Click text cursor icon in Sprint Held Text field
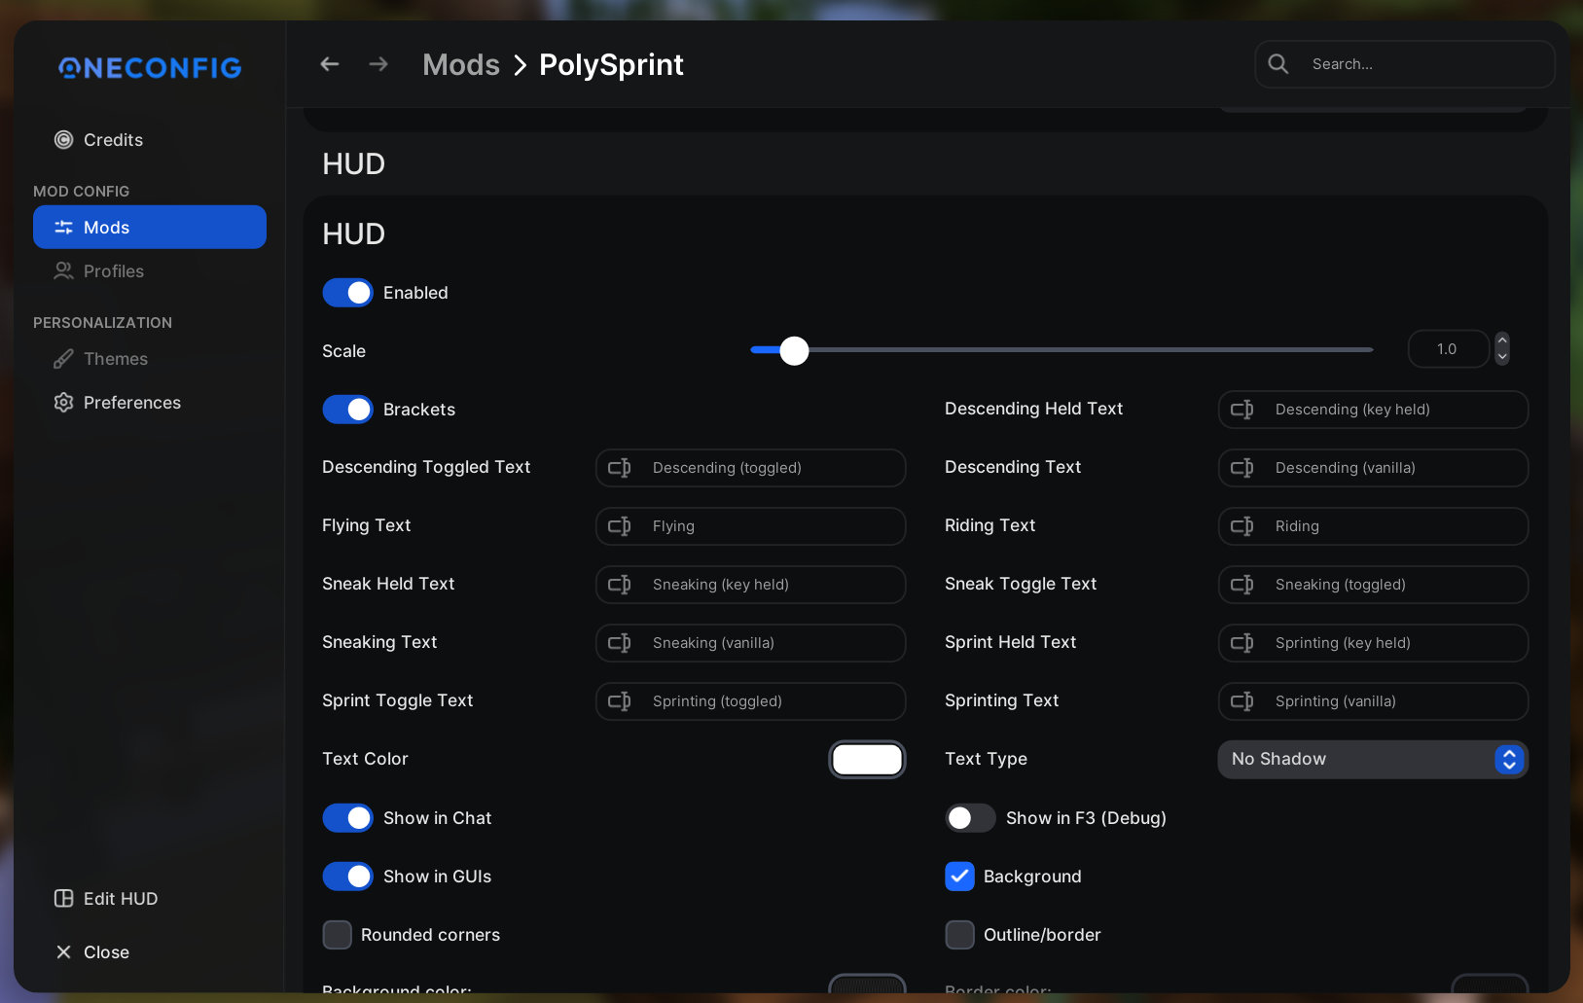Image resolution: width=1583 pixels, height=1003 pixels. click(x=1242, y=643)
